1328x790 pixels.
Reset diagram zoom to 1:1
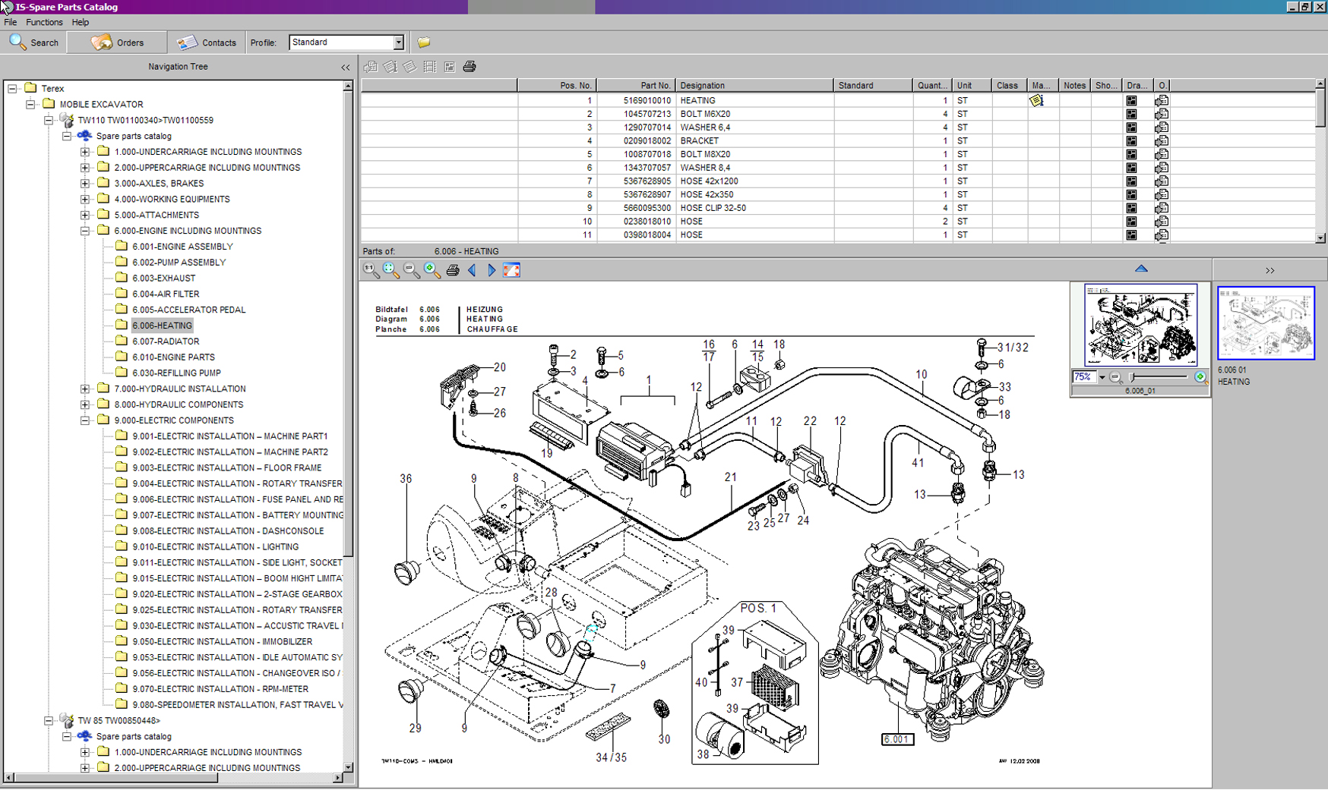371,270
